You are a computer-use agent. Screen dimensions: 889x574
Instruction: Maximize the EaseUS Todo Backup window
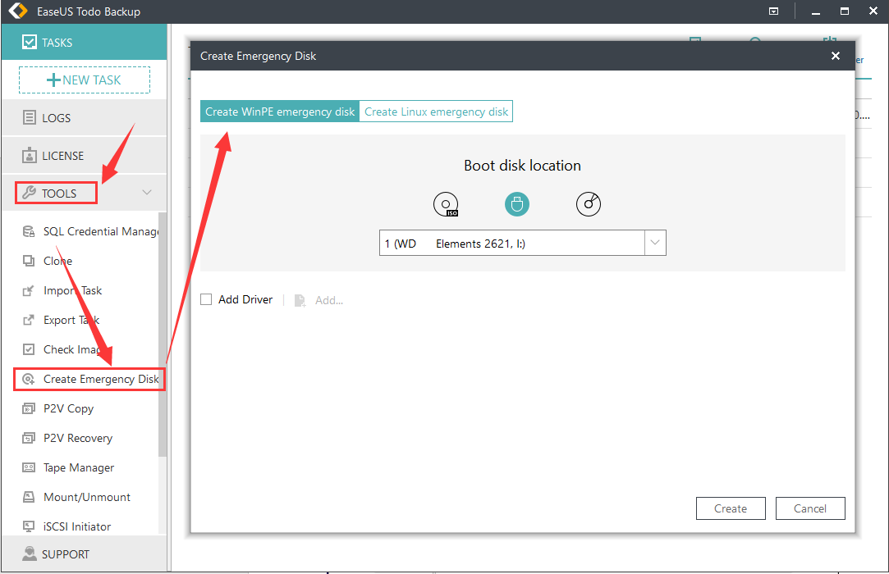pos(845,11)
